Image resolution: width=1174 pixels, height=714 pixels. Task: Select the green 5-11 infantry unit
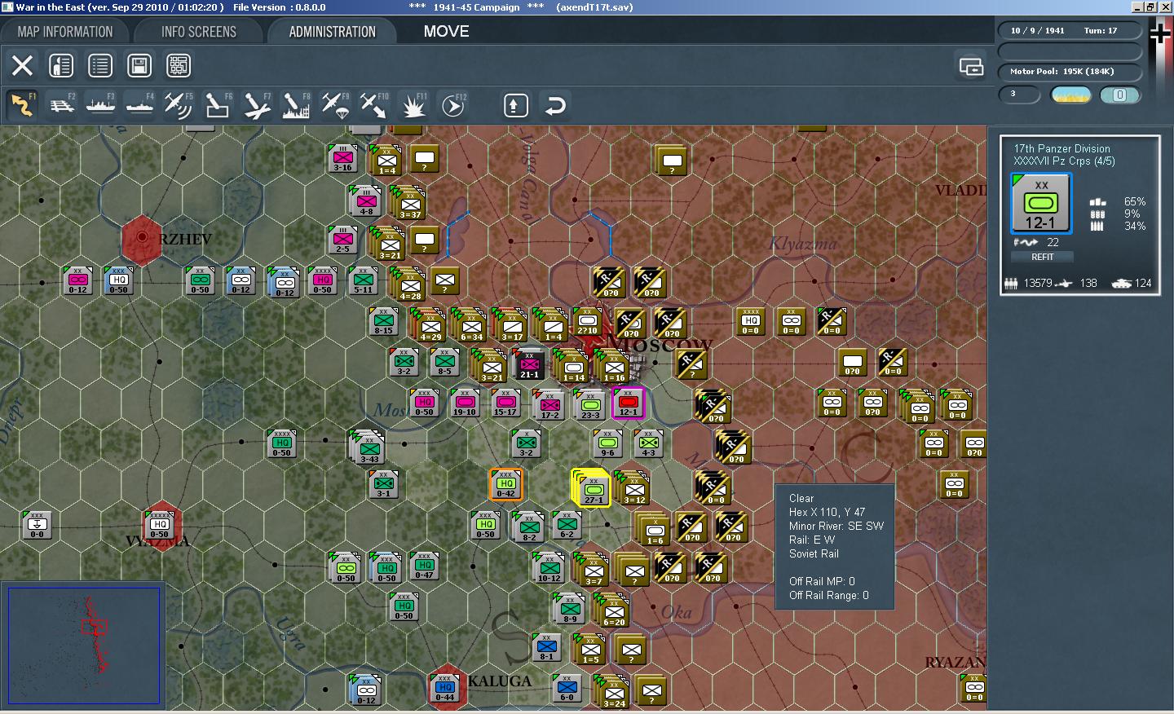[363, 280]
